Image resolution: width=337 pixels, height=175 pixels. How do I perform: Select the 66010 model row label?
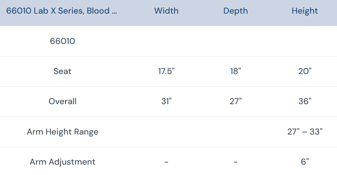pyautogui.click(x=62, y=41)
